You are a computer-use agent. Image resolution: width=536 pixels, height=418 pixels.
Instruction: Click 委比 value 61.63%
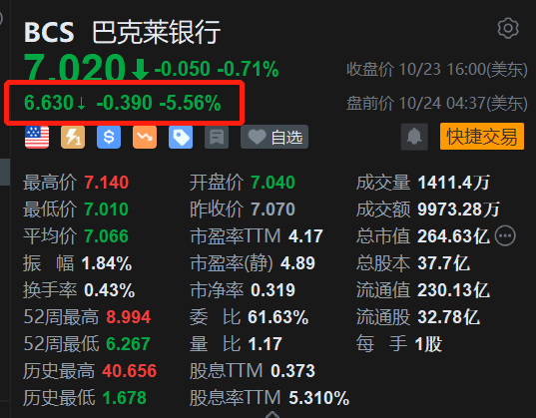point(278,317)
